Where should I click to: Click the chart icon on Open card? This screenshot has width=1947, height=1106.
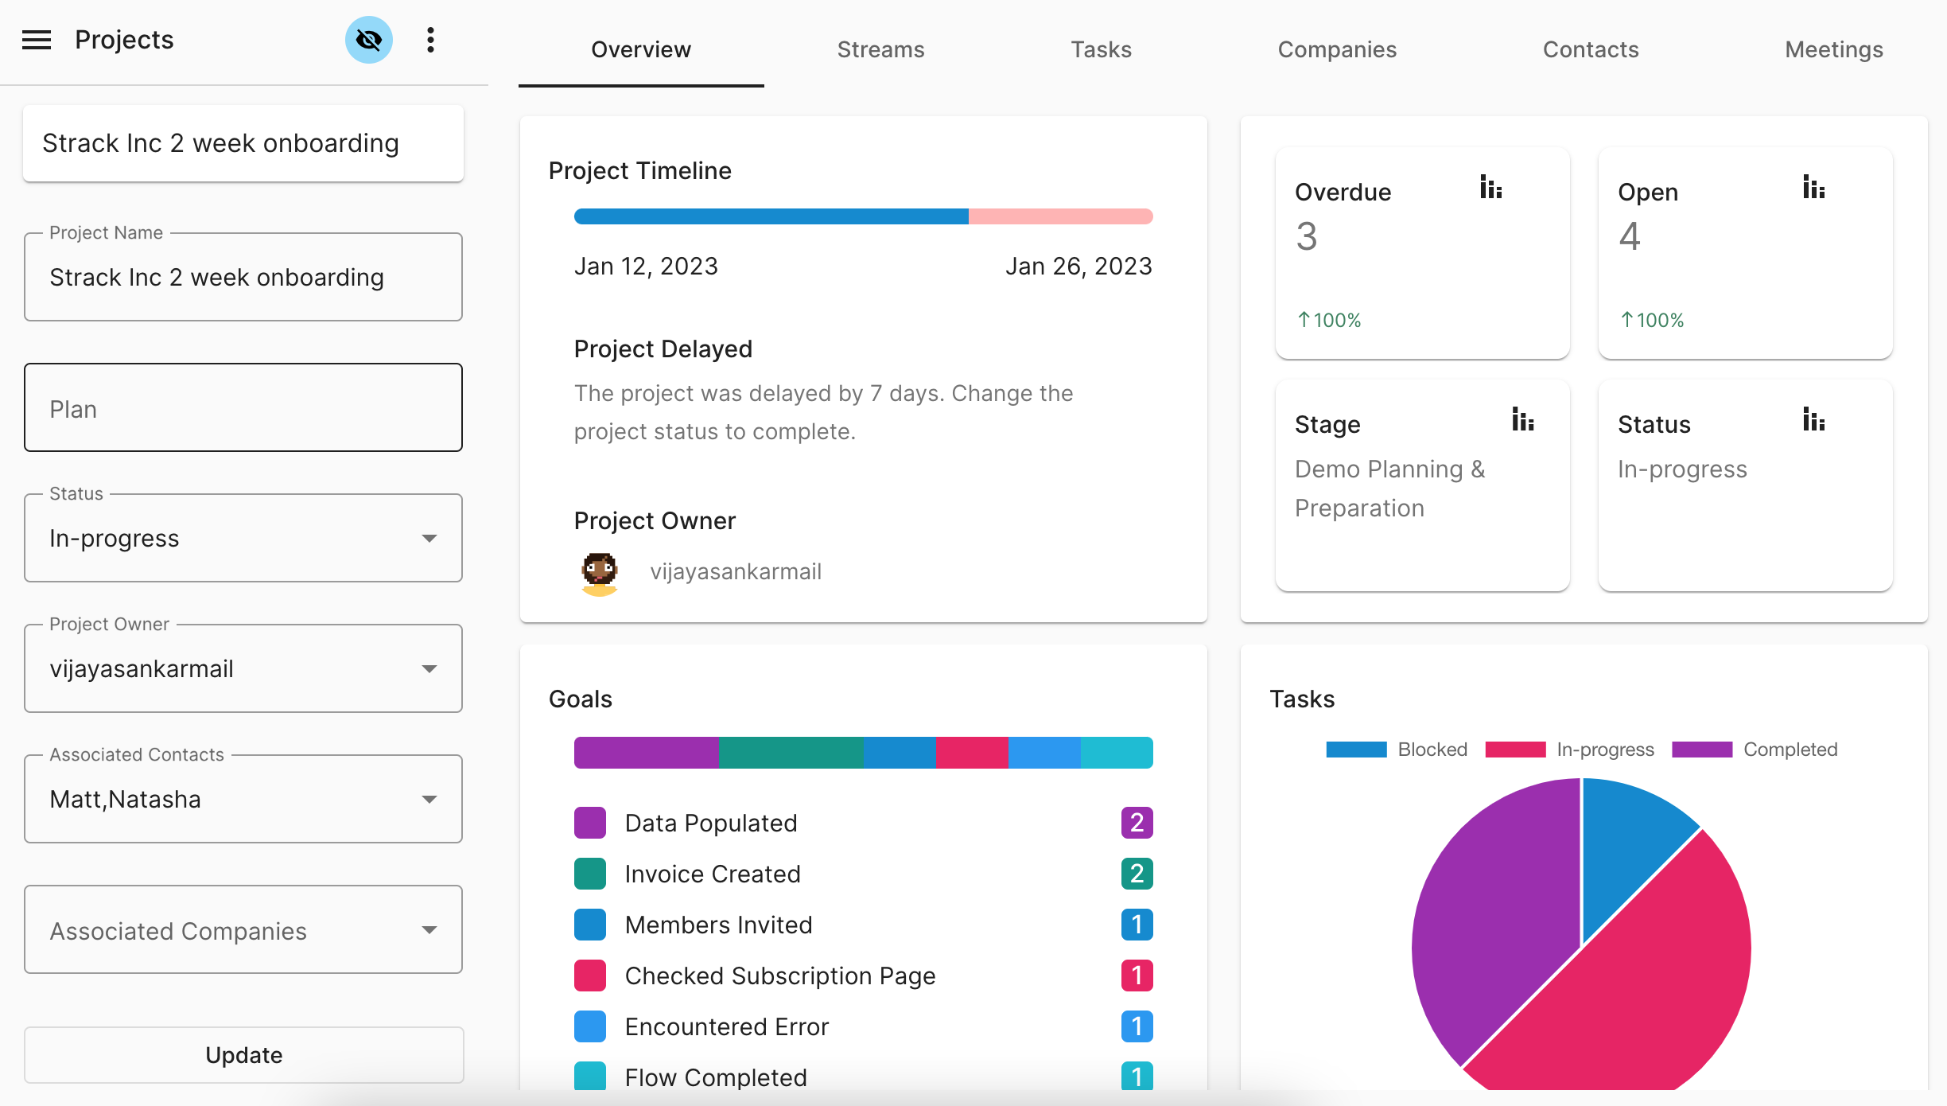(x=1813, y=188)
